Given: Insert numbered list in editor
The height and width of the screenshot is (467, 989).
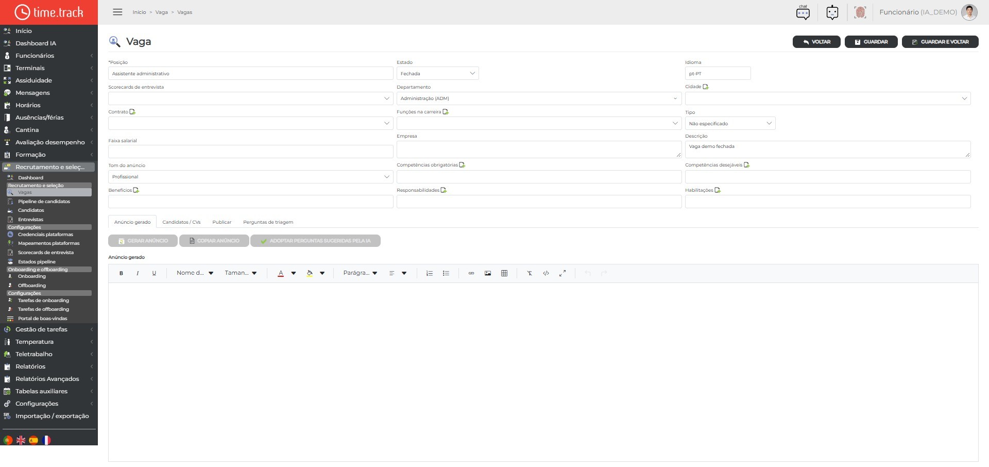Looking at the screenshot, I should click(x=429, y=273).
